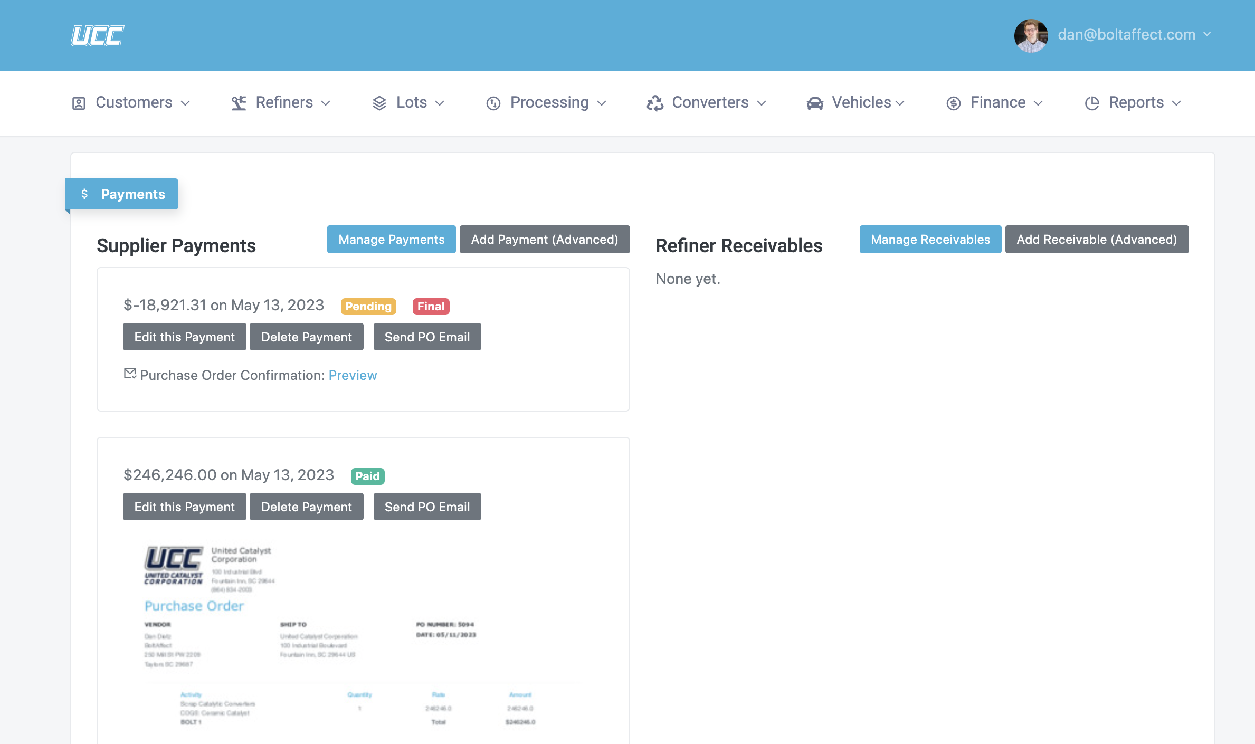Image resolution: width=1255 pixels, height=744 pixels.
Task: Select the Reports icon in the navbar
Action: click(x=1092, y=103)
